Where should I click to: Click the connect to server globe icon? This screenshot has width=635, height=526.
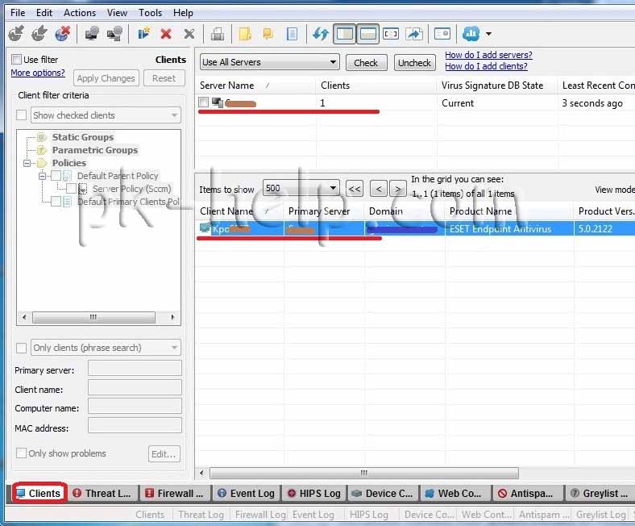16,34
